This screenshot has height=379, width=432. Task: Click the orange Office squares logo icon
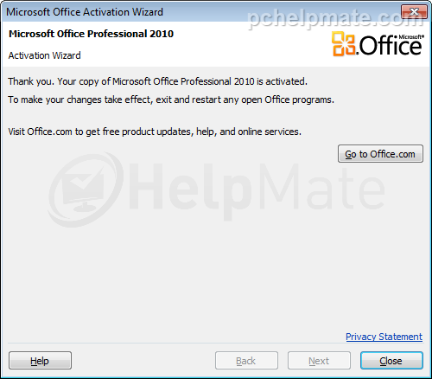click(x=343, y=44)
